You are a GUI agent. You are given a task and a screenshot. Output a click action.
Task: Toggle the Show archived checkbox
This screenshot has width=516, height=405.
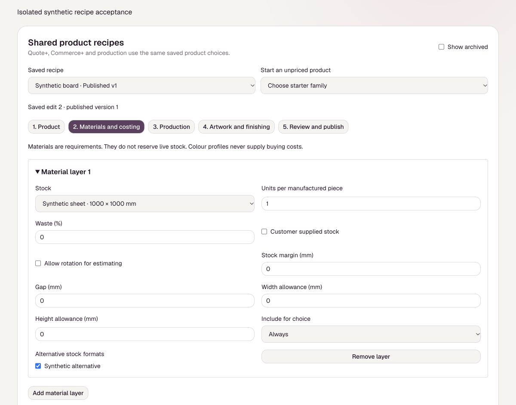pos(441,47)
